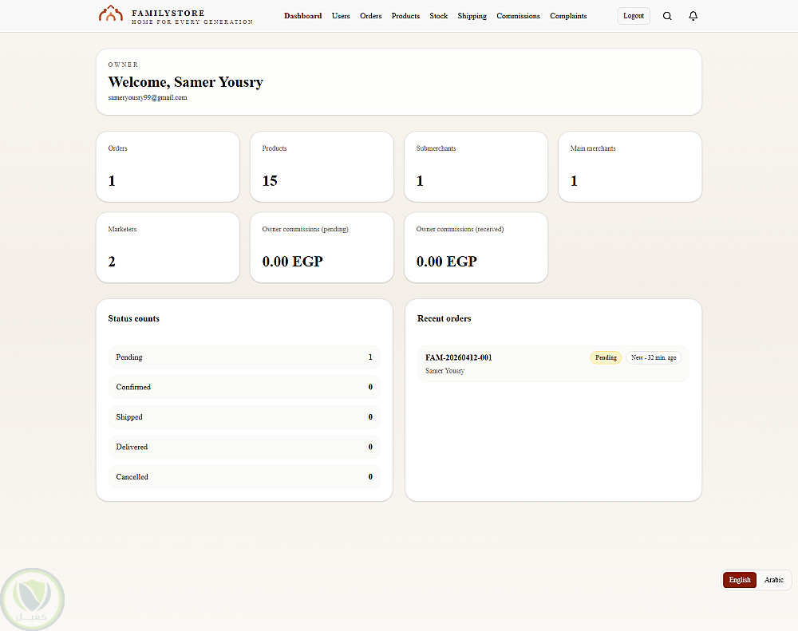Select the Marketers count card
This screenshot has width=798, height=631.
pyautogui.click(x=168, y=247)
